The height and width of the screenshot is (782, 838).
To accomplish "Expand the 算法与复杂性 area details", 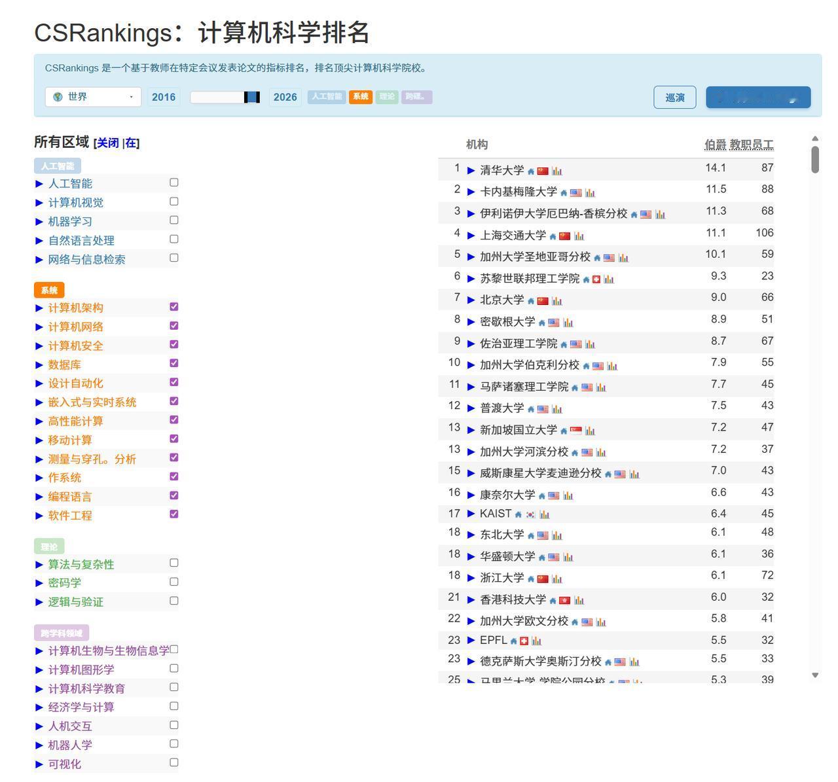I will coord(39,565).
